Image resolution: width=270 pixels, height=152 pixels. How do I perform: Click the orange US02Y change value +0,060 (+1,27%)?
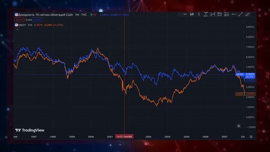point(54,25)
